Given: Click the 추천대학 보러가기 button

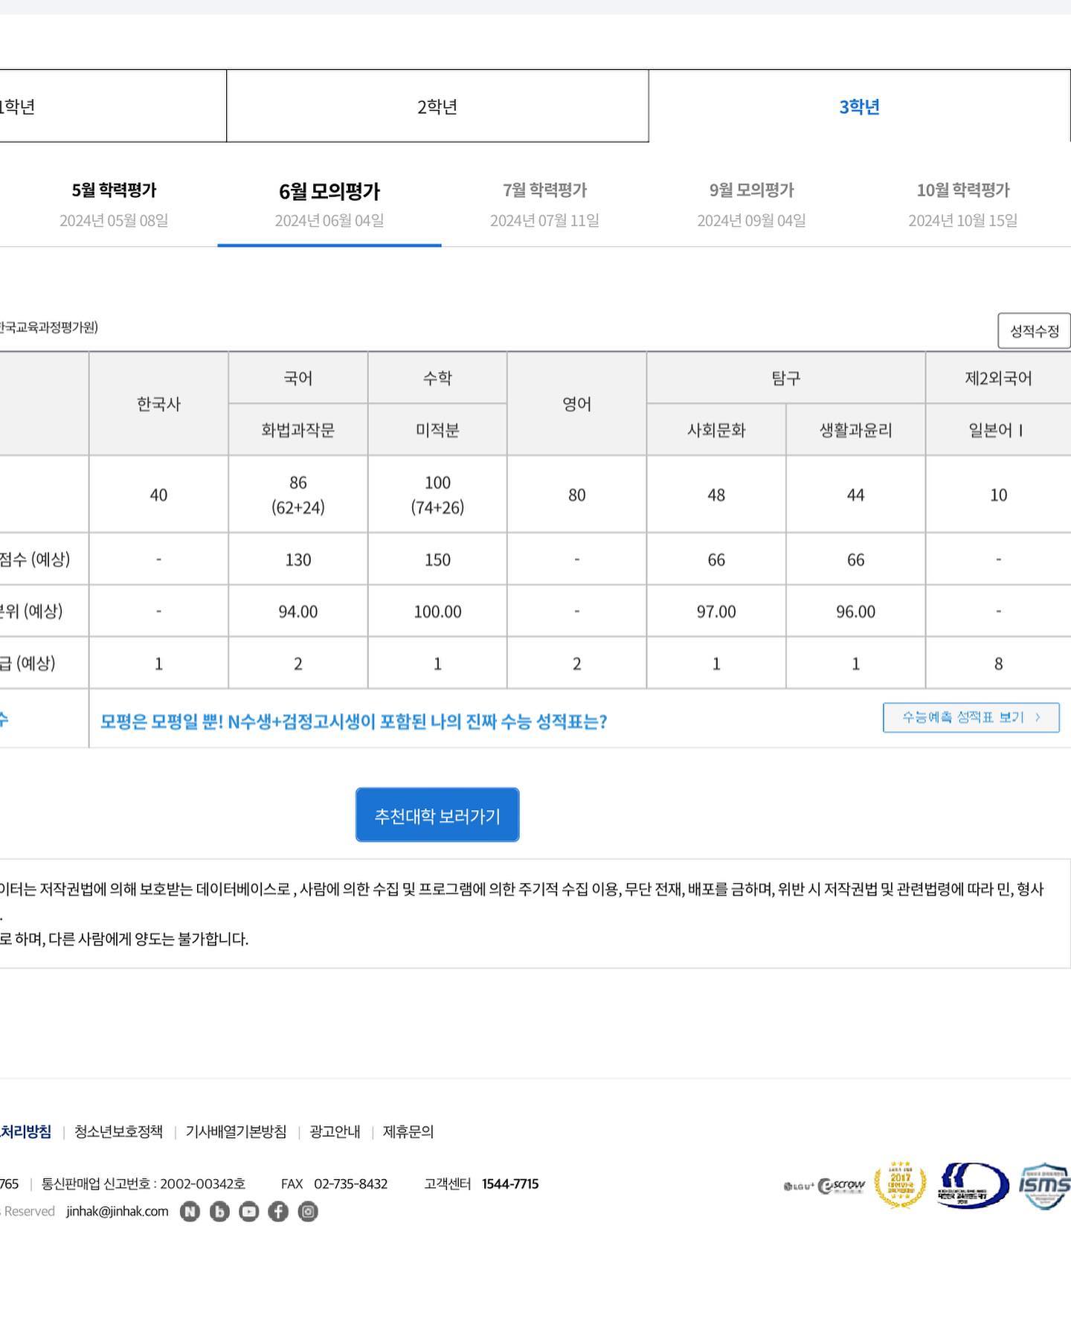Looking at the screenshot, I should click(437, 815).
